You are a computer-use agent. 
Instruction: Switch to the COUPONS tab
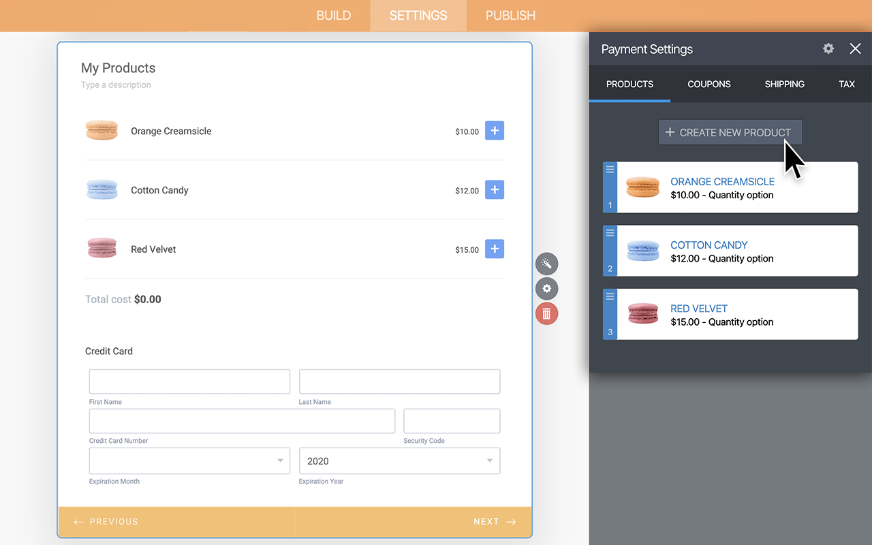pos(708,84)
